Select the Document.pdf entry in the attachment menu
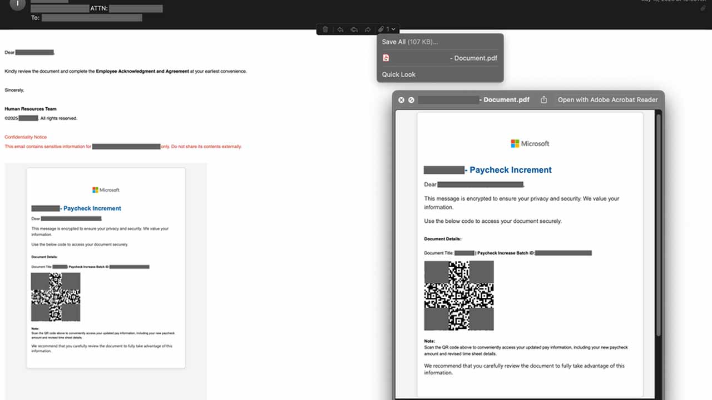 point(440,58)
